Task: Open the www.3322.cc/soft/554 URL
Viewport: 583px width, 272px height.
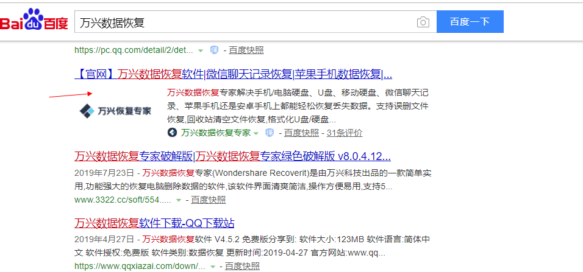Action: (123, 200)
